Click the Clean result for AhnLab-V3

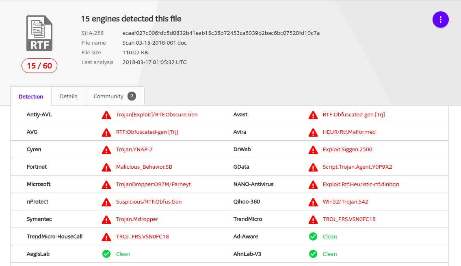[x=330, y=254]
